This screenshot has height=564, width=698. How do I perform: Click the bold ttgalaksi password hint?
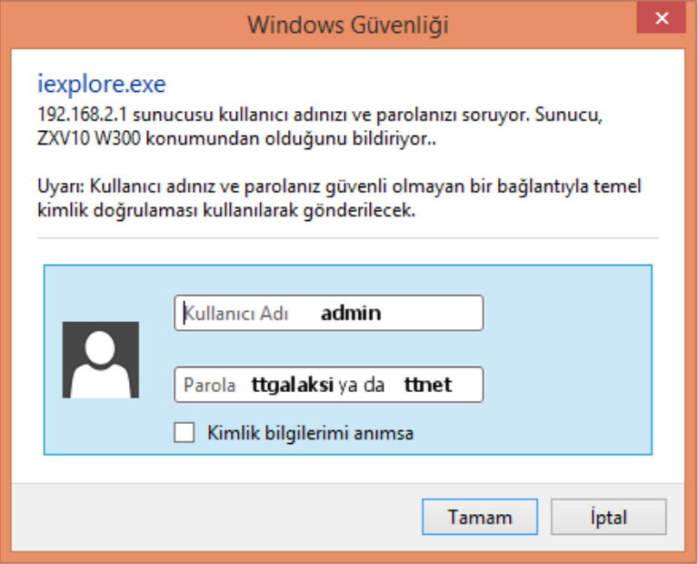(x=292, y=385)
